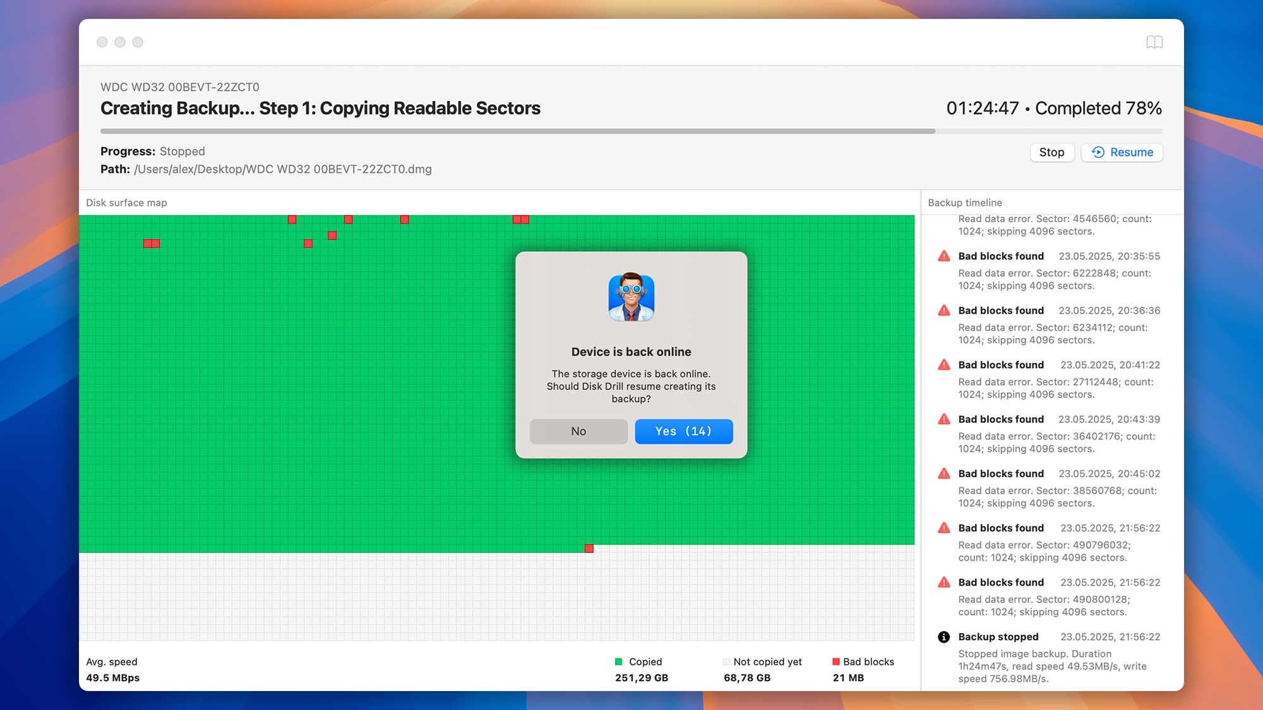The width and height of the screenshot is (1263, 710).
Task: Click the warning icon for 20:36:36 entry
Action: pyautogui.click(x=943, y=311)
